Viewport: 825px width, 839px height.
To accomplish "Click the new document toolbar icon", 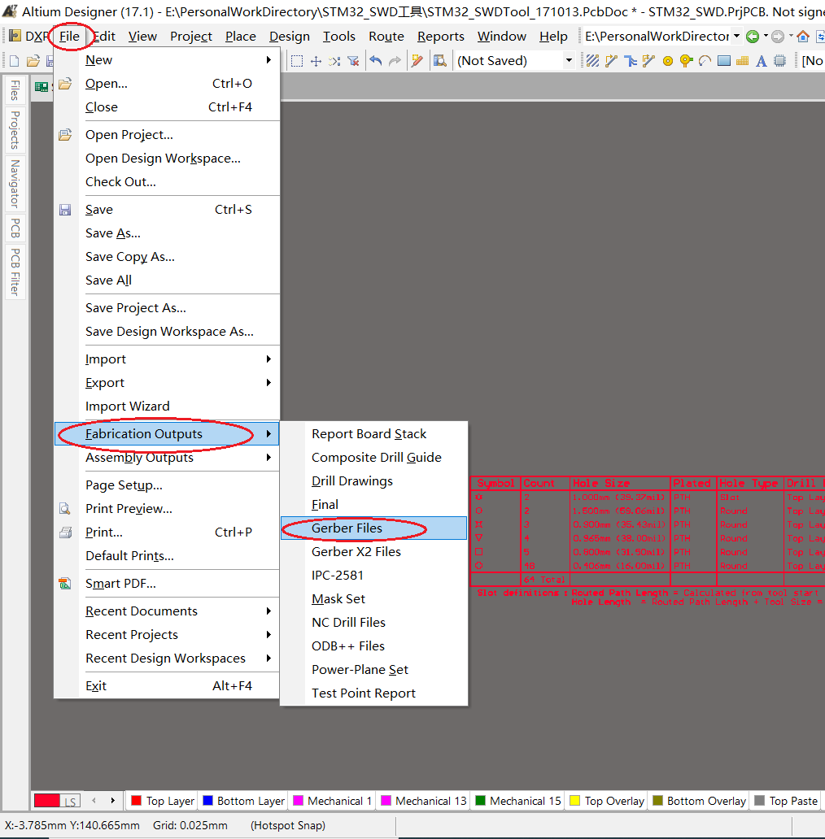I will pos(14,61).
